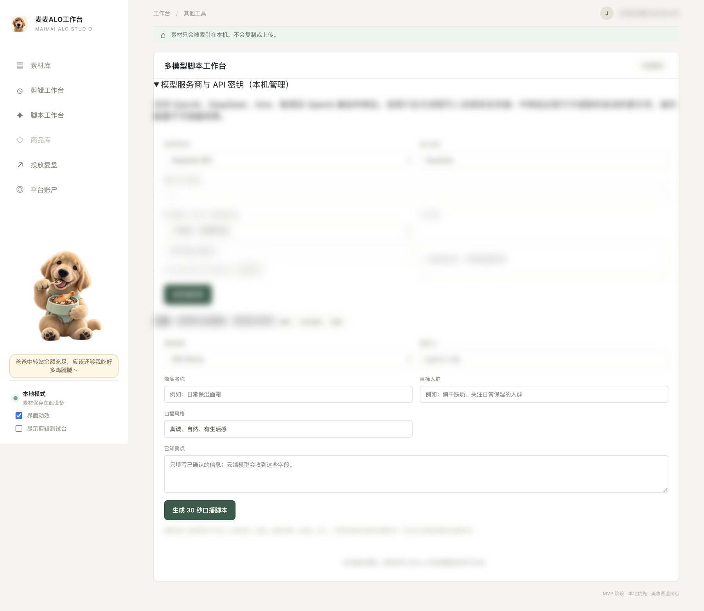Click the resize handle of 已知卖点 textarea
Image resolution: width=704 pixels, height=611 pixels.
(x=665, y=490)
